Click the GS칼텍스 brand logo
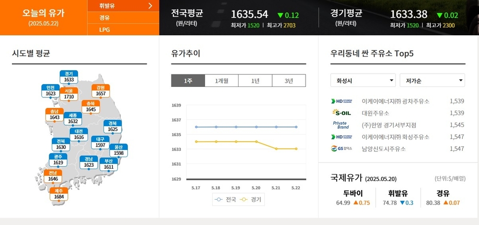This screenshot has height=225, width=479. pyautogui.click(x=342, y=149)
